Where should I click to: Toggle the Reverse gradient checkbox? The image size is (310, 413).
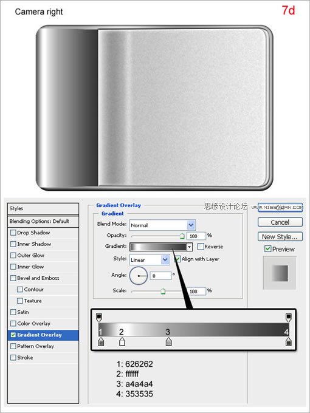click(x=201, y=247)
